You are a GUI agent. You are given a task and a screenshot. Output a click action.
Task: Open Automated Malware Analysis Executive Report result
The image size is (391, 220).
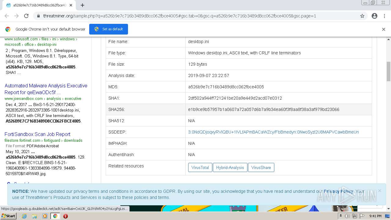coord(46,89)
